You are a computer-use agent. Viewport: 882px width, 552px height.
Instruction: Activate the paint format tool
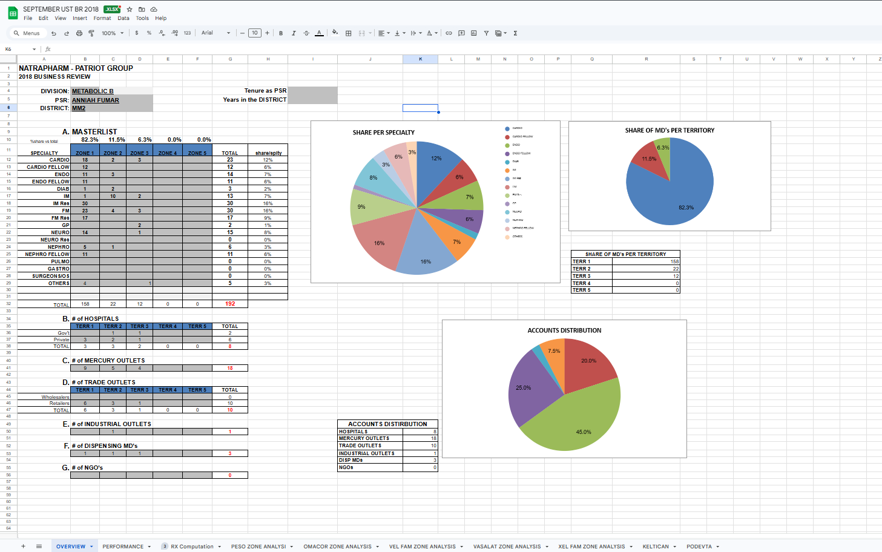point(91,33)
